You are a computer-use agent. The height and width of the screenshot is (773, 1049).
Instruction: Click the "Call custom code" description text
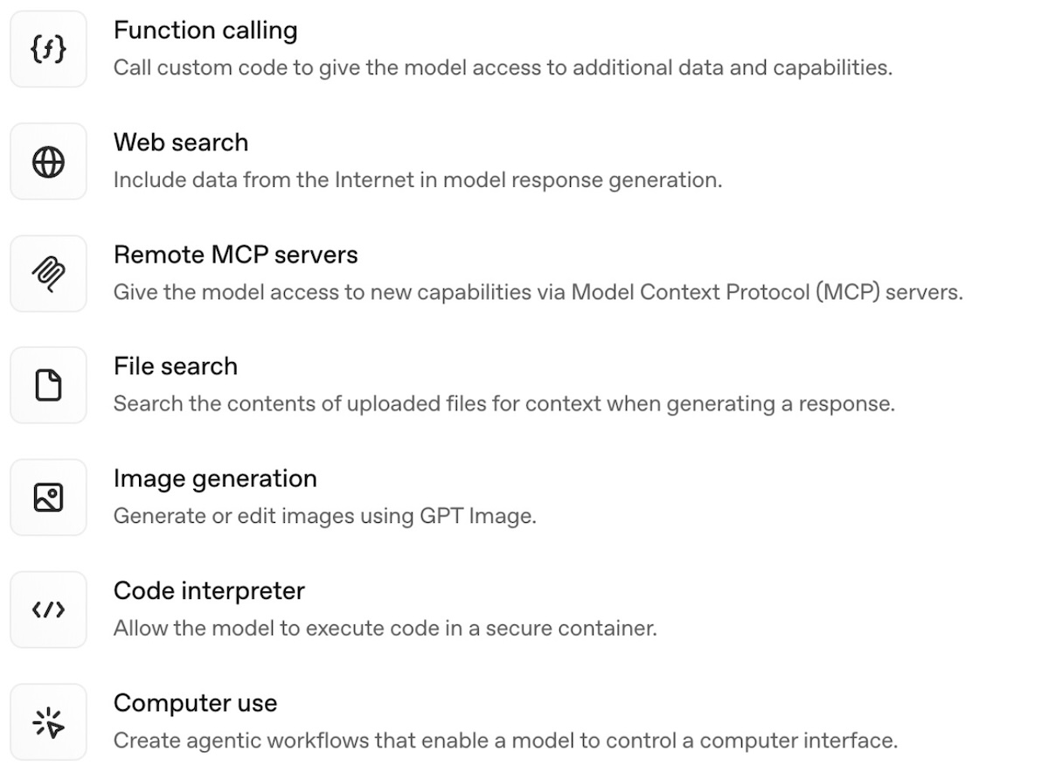click(x=503, y=68)
